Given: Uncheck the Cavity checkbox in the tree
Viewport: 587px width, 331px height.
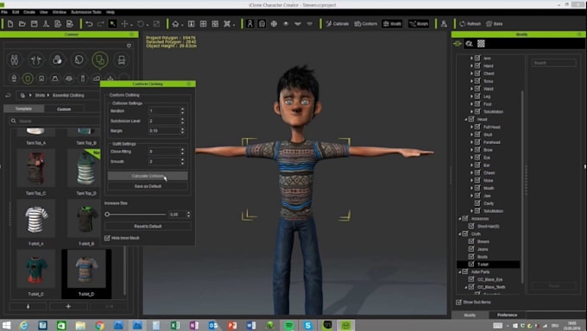Looking at the screenshot, I should coord(477,203).
